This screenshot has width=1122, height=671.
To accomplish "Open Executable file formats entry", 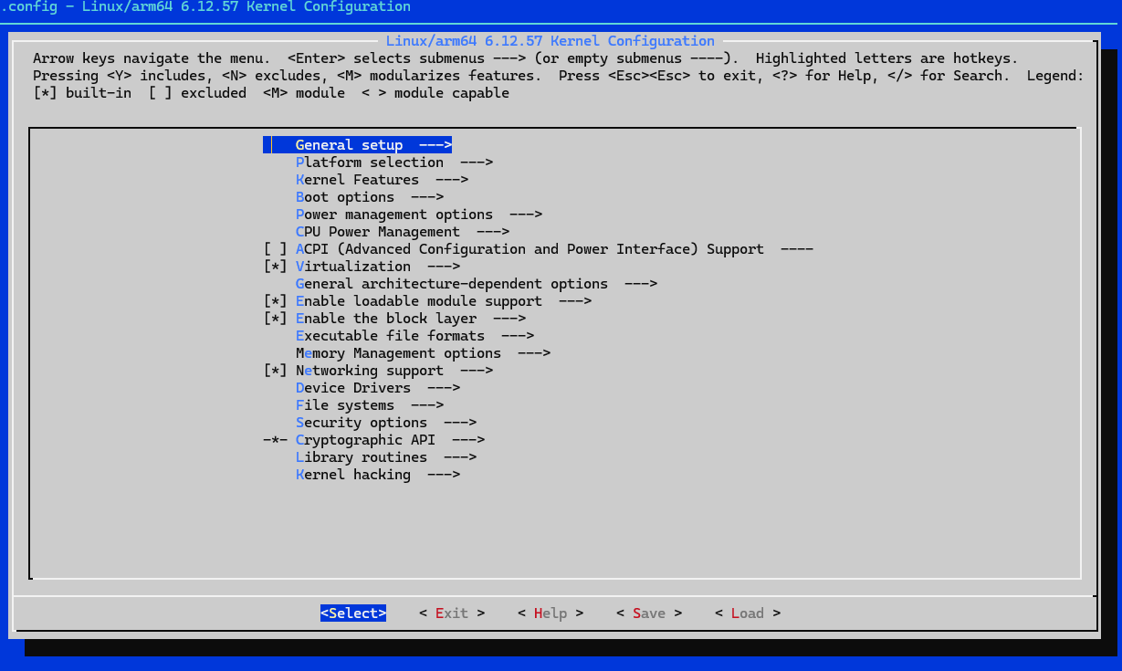I will click(x=415, y=336).
